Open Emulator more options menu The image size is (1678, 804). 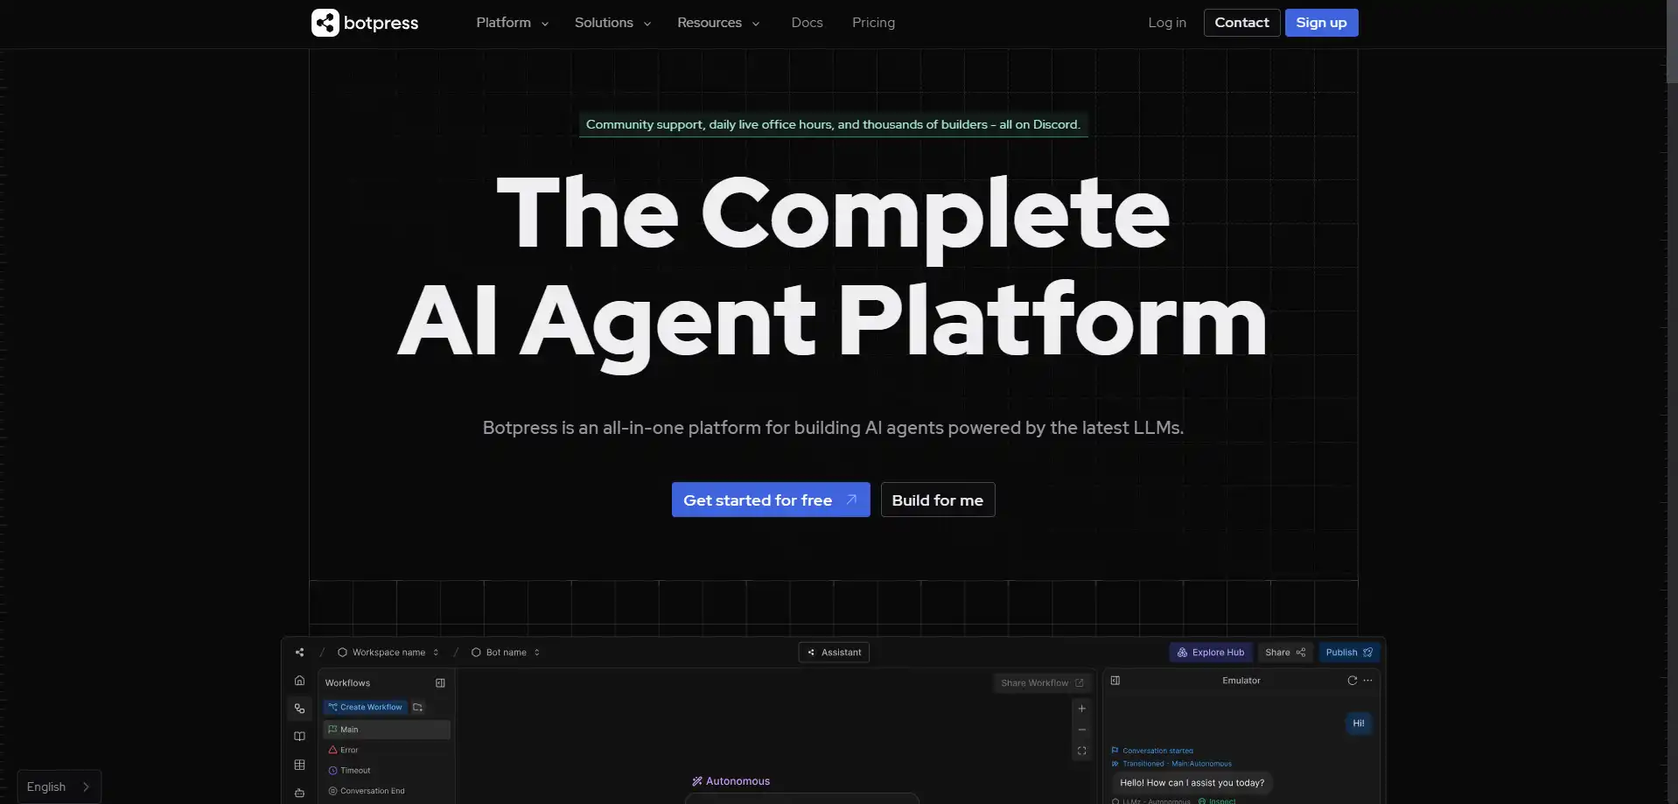[1367, 681]
